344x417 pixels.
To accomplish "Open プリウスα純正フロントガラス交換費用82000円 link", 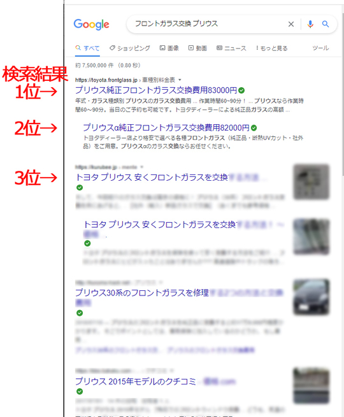I will tap(166, 128).
